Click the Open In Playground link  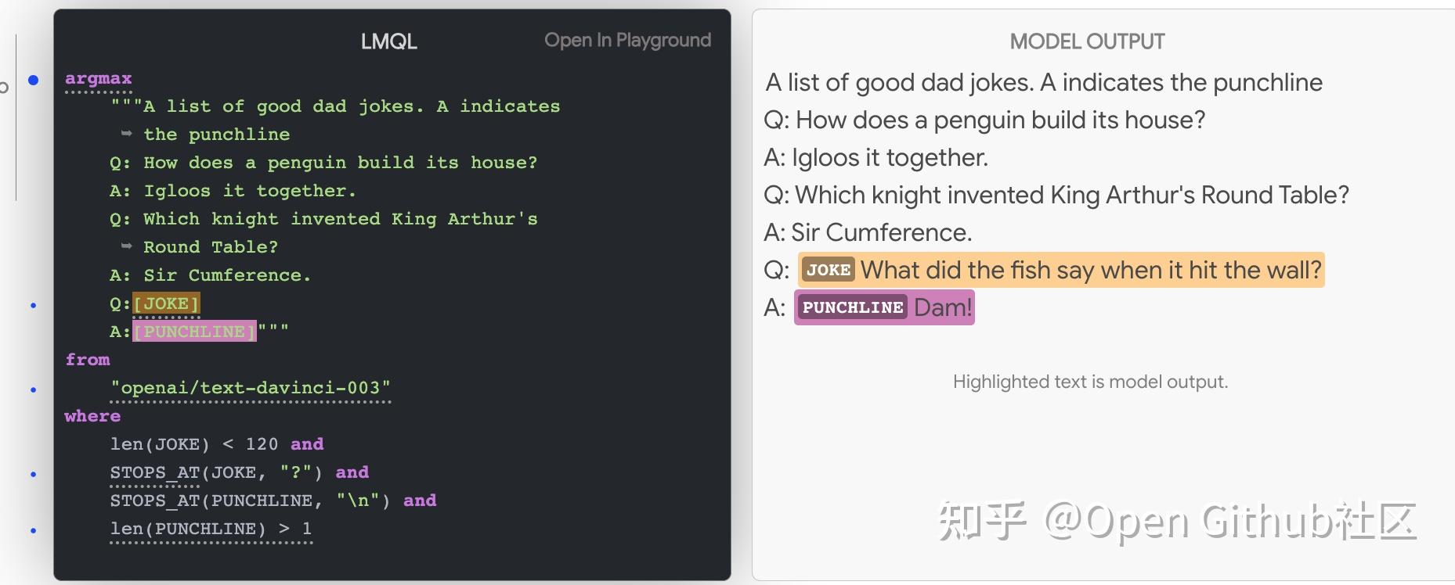[x=627, y=41]
